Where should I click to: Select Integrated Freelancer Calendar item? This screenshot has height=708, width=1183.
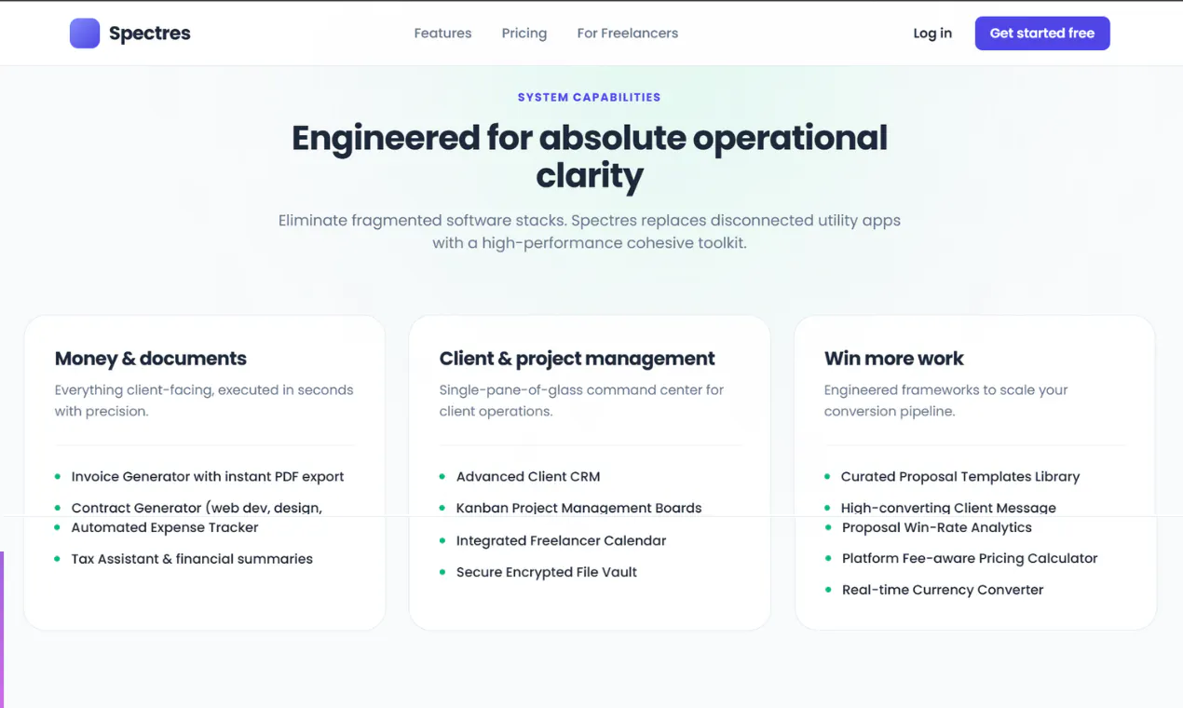click(561, 540)
